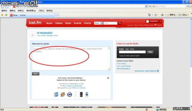Screen dimensions: 192x111
Task: Dismiss the music recommendations box
Action: (x=108, y=78)
